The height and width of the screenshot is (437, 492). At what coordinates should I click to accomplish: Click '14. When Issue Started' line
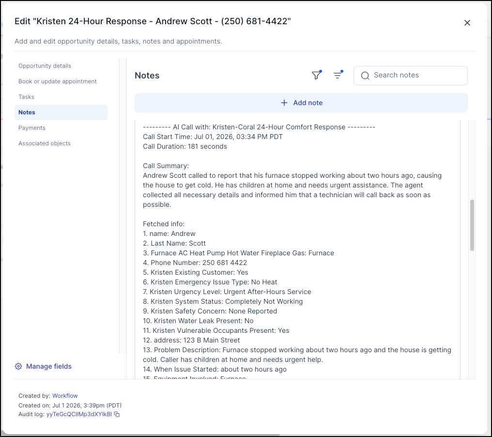(215, 369)
